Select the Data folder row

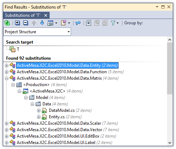pyautogui.click(x=55, y=104)
